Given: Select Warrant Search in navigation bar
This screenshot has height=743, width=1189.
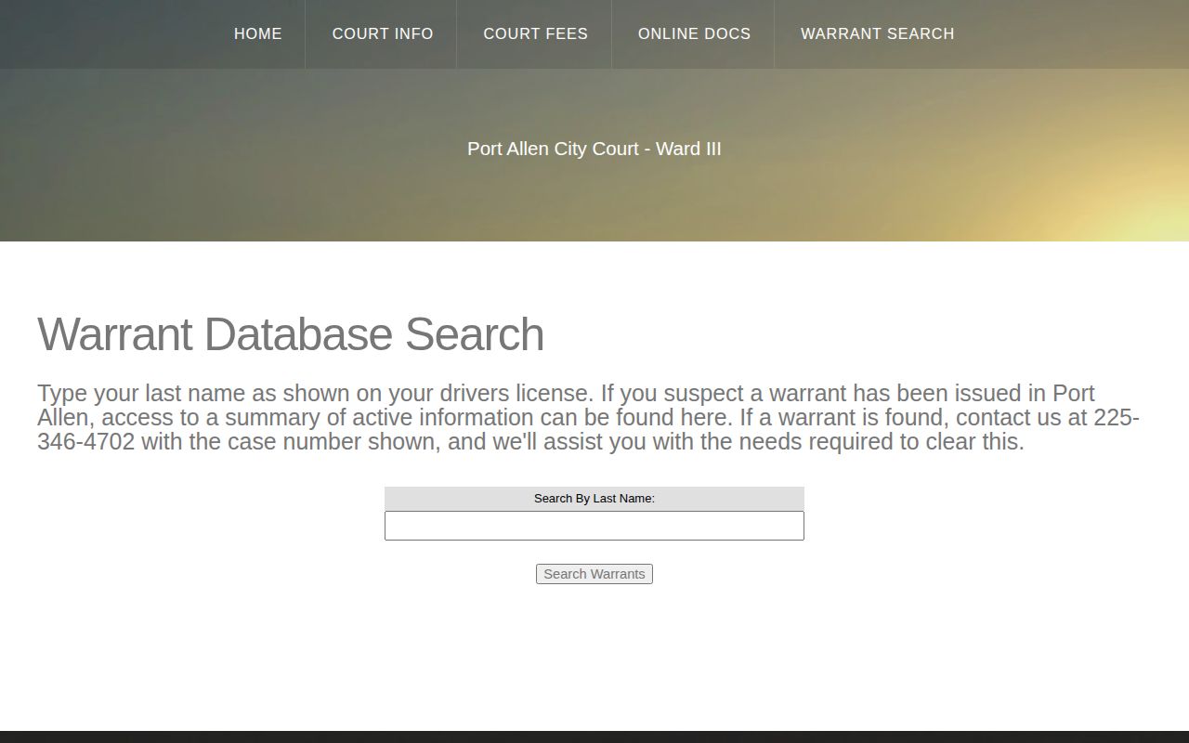Looking at the screenshot, I should 877,34.
